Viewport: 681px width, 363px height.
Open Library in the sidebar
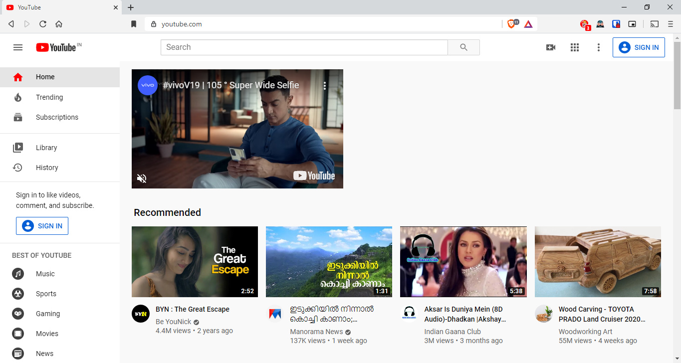tap(60, 148)
